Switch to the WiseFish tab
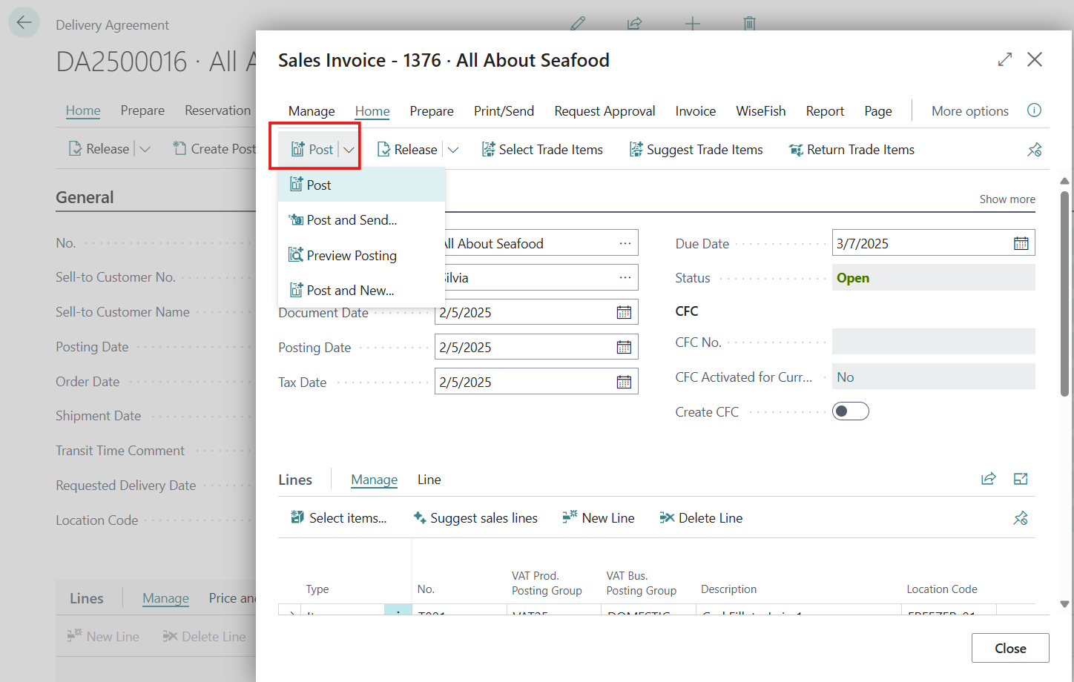 [x=760, y=111]
